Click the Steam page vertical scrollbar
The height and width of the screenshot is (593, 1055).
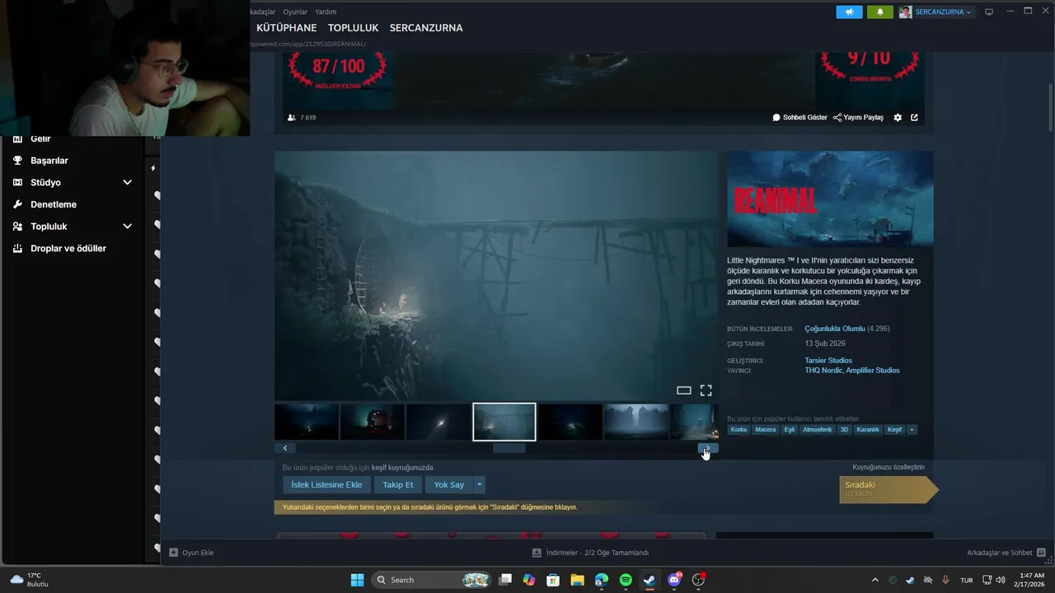point(1050,107)
